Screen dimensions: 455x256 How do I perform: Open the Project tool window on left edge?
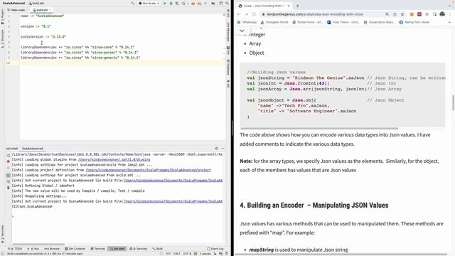(3, 16)
